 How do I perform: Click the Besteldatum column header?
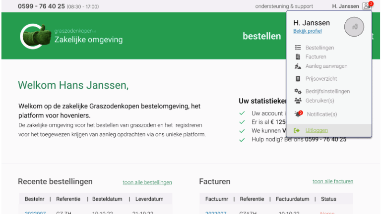pos(107,199)
